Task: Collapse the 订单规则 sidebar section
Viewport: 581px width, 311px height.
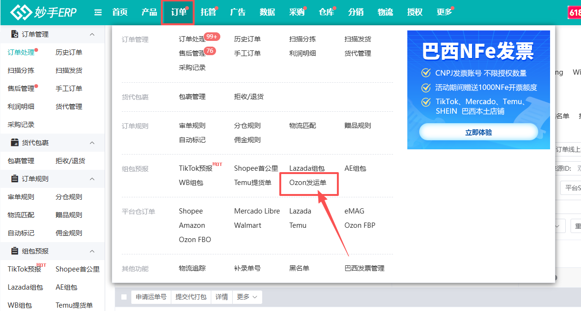Action: [x=92, y=179]
